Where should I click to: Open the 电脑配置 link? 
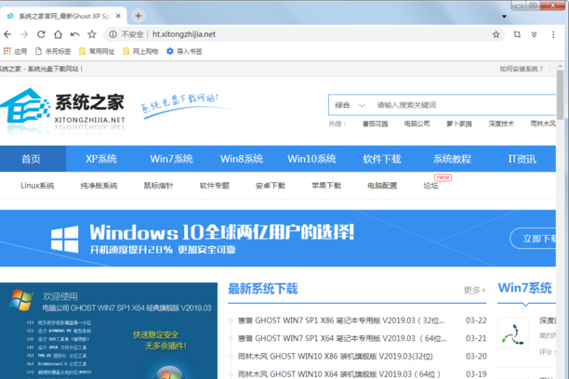coord(382,186)
